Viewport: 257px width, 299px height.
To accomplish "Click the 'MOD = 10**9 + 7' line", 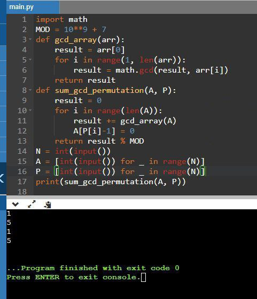I will 71,29.
